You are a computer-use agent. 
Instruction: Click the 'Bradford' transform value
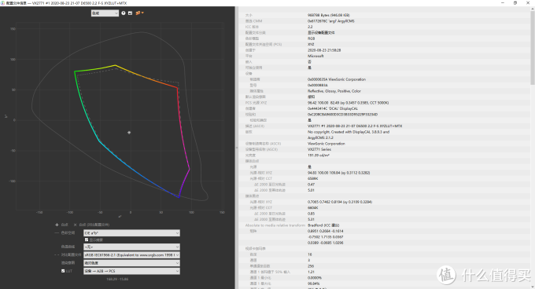(323, 225)
